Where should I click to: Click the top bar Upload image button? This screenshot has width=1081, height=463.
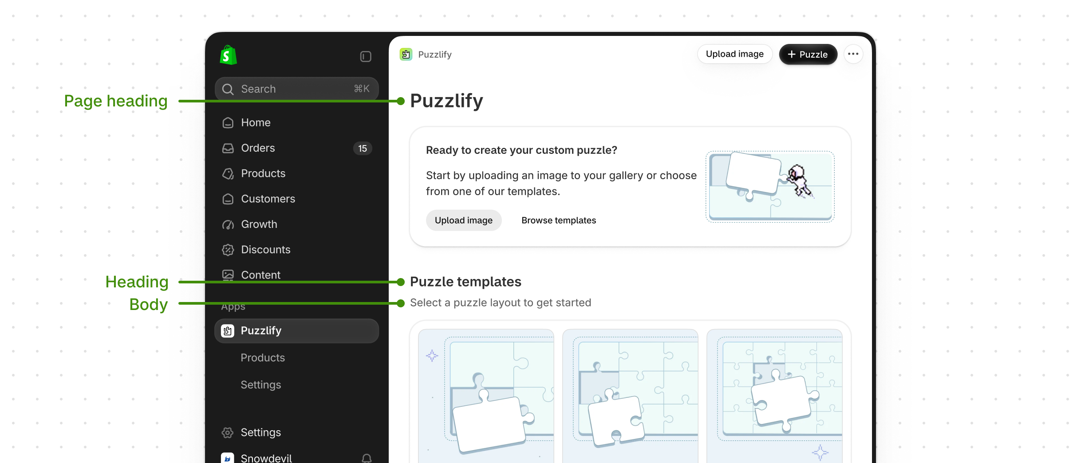[735, 54]
